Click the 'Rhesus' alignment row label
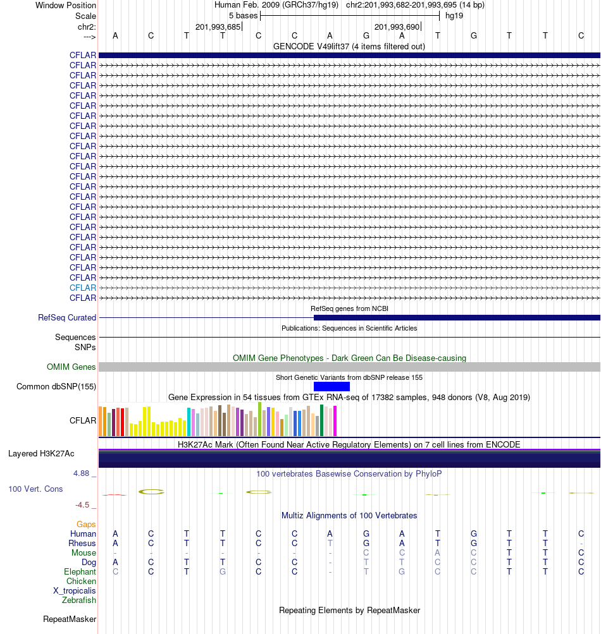Screen dimensions: 601x634 pyautogui.click(x=82, y=544)
